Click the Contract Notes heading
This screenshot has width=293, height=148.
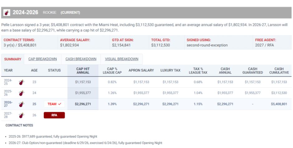point(19,125)
